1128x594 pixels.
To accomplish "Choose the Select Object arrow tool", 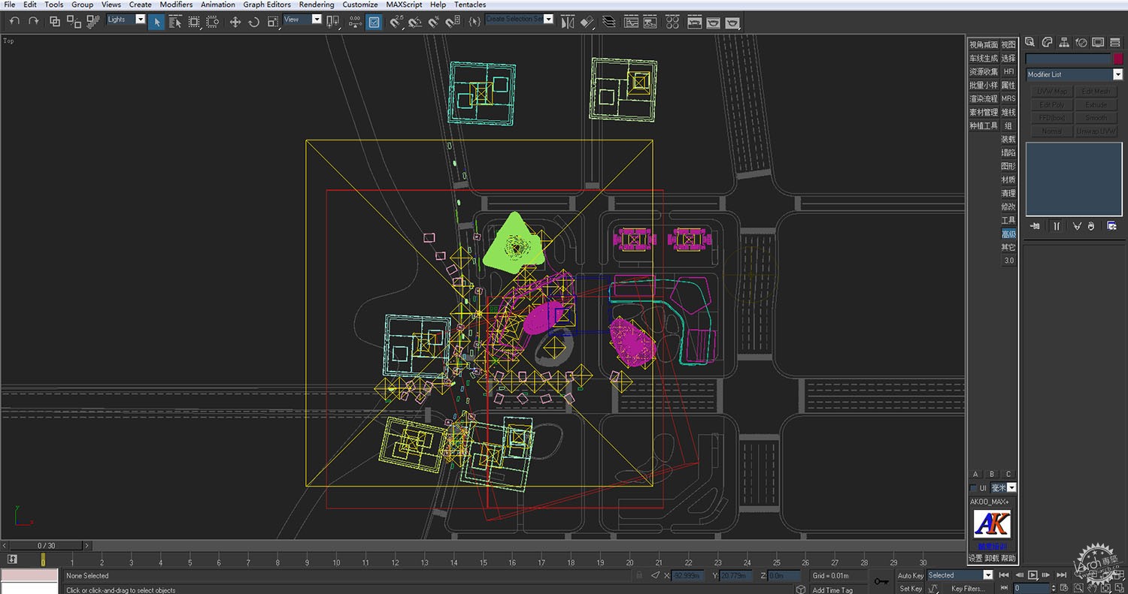I will pyautogui.click(x=156, y=22).
